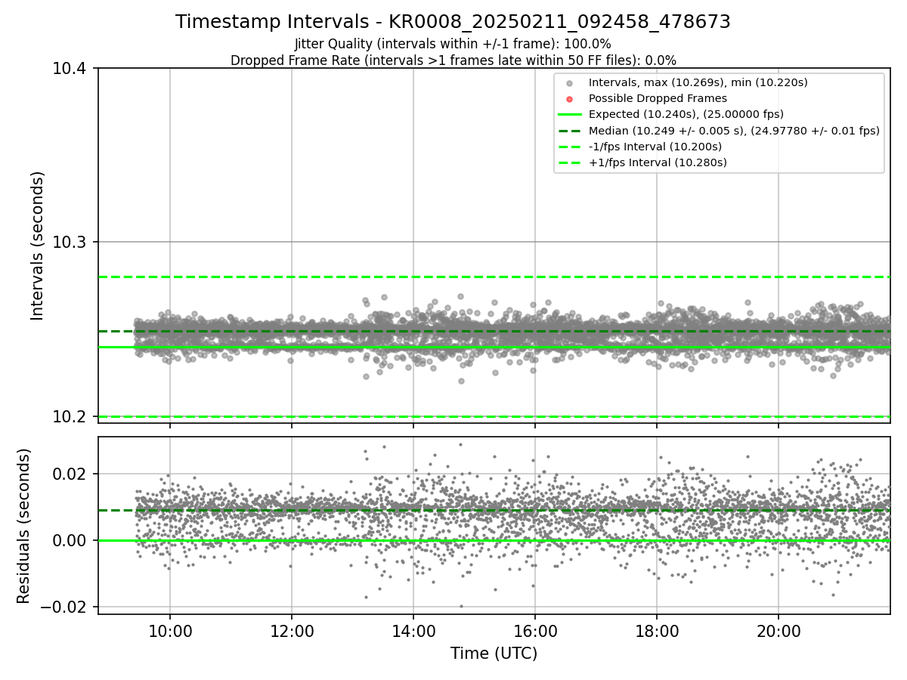The image size is (907, 680).
Task: Click legend entry '+1/fps Interval (10.280s)'
Action: tap(658, 162)
